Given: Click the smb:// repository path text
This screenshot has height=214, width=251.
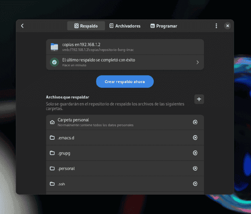Looking at the screenshot, I should (98, 50).
